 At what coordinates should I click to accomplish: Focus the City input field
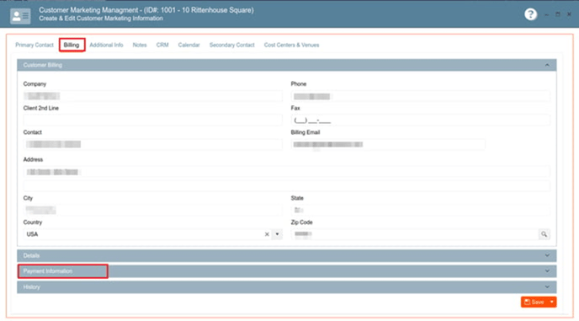click(x=153, y=210)
